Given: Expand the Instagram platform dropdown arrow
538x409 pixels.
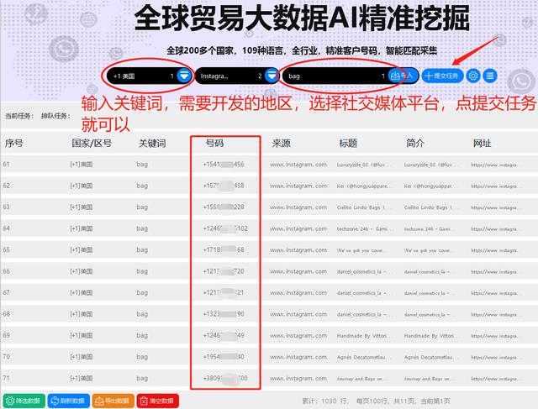Looking at the screenshot, I should [x=271, y=76].
